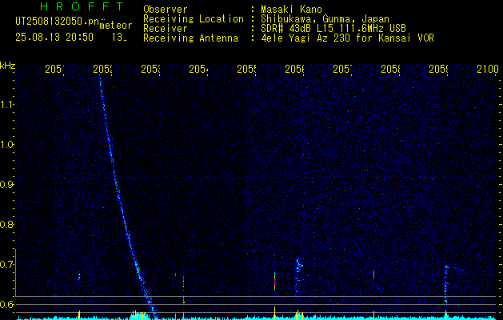The image size is (503, 320).
Task: Click the 2100 time axis label
Action: tap(488, 69)
